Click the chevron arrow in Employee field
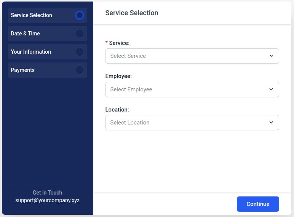 271,89
